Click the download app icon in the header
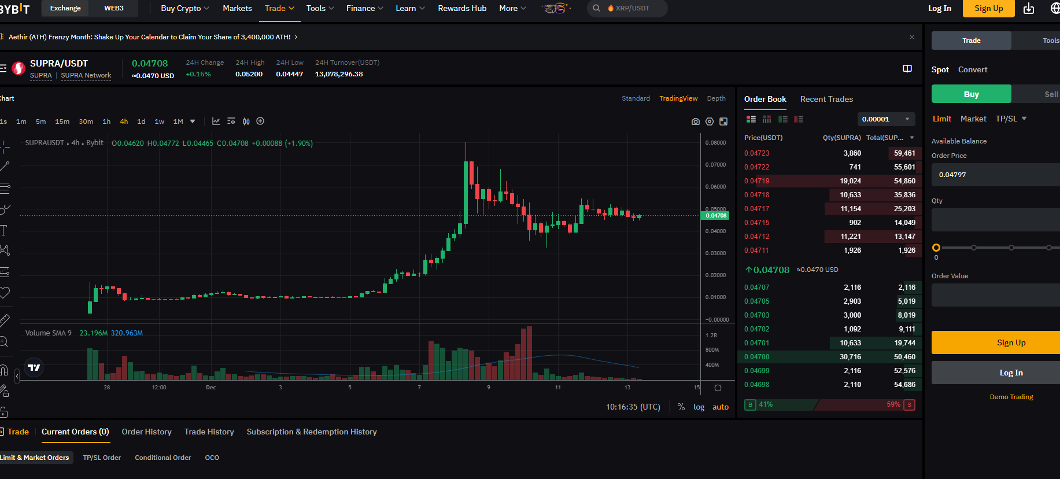1060x479 pixels. point(1029,9)
